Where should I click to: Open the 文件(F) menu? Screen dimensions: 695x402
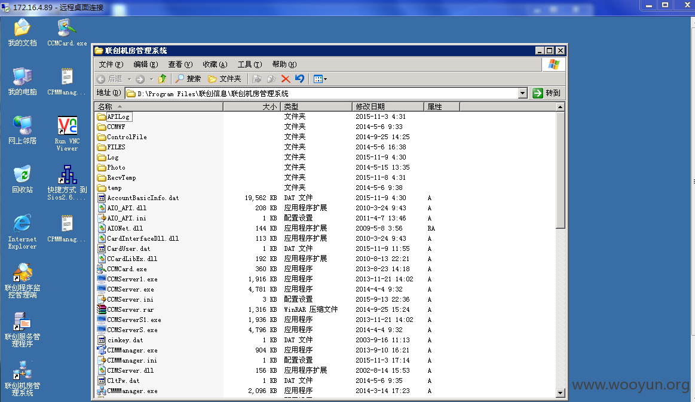pos(111,65)
